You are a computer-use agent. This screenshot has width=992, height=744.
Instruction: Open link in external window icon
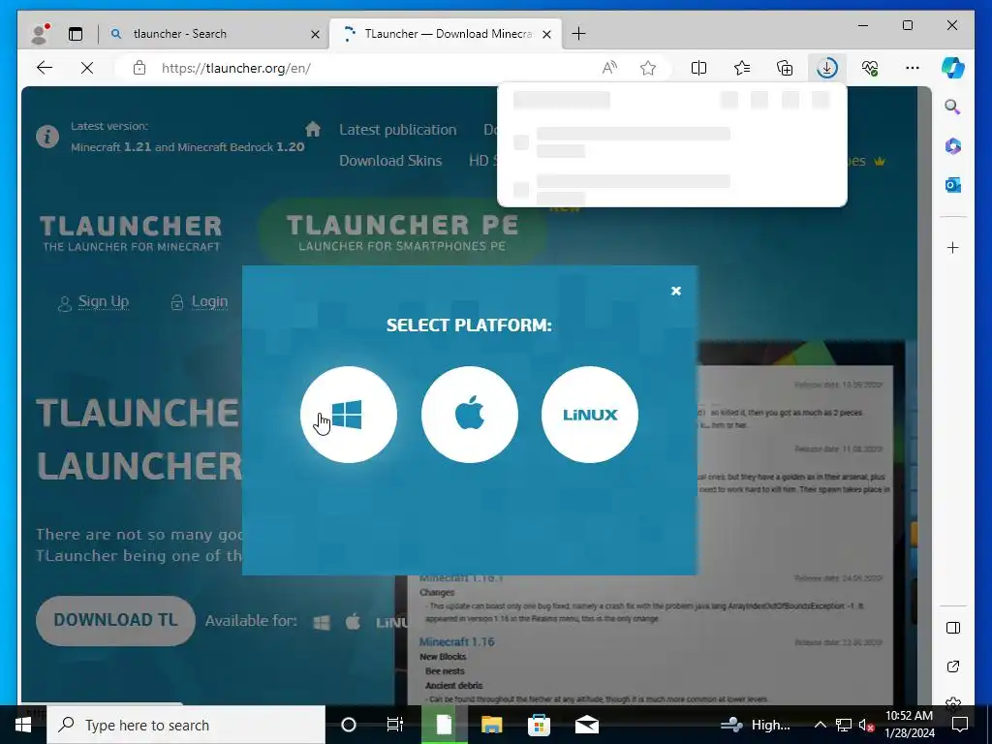(953, 666)
